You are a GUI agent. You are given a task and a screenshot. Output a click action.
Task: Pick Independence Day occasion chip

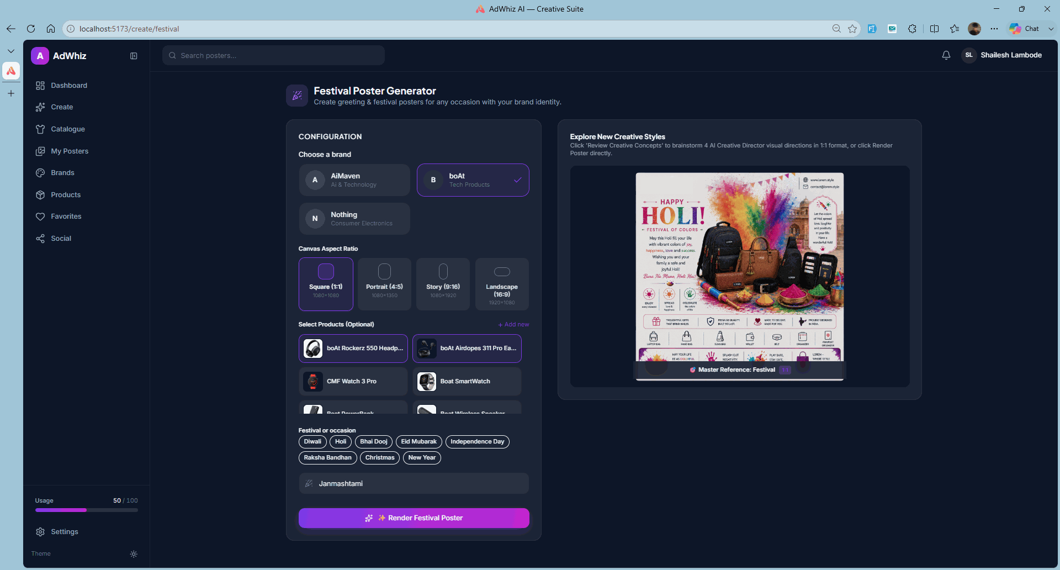477,442
